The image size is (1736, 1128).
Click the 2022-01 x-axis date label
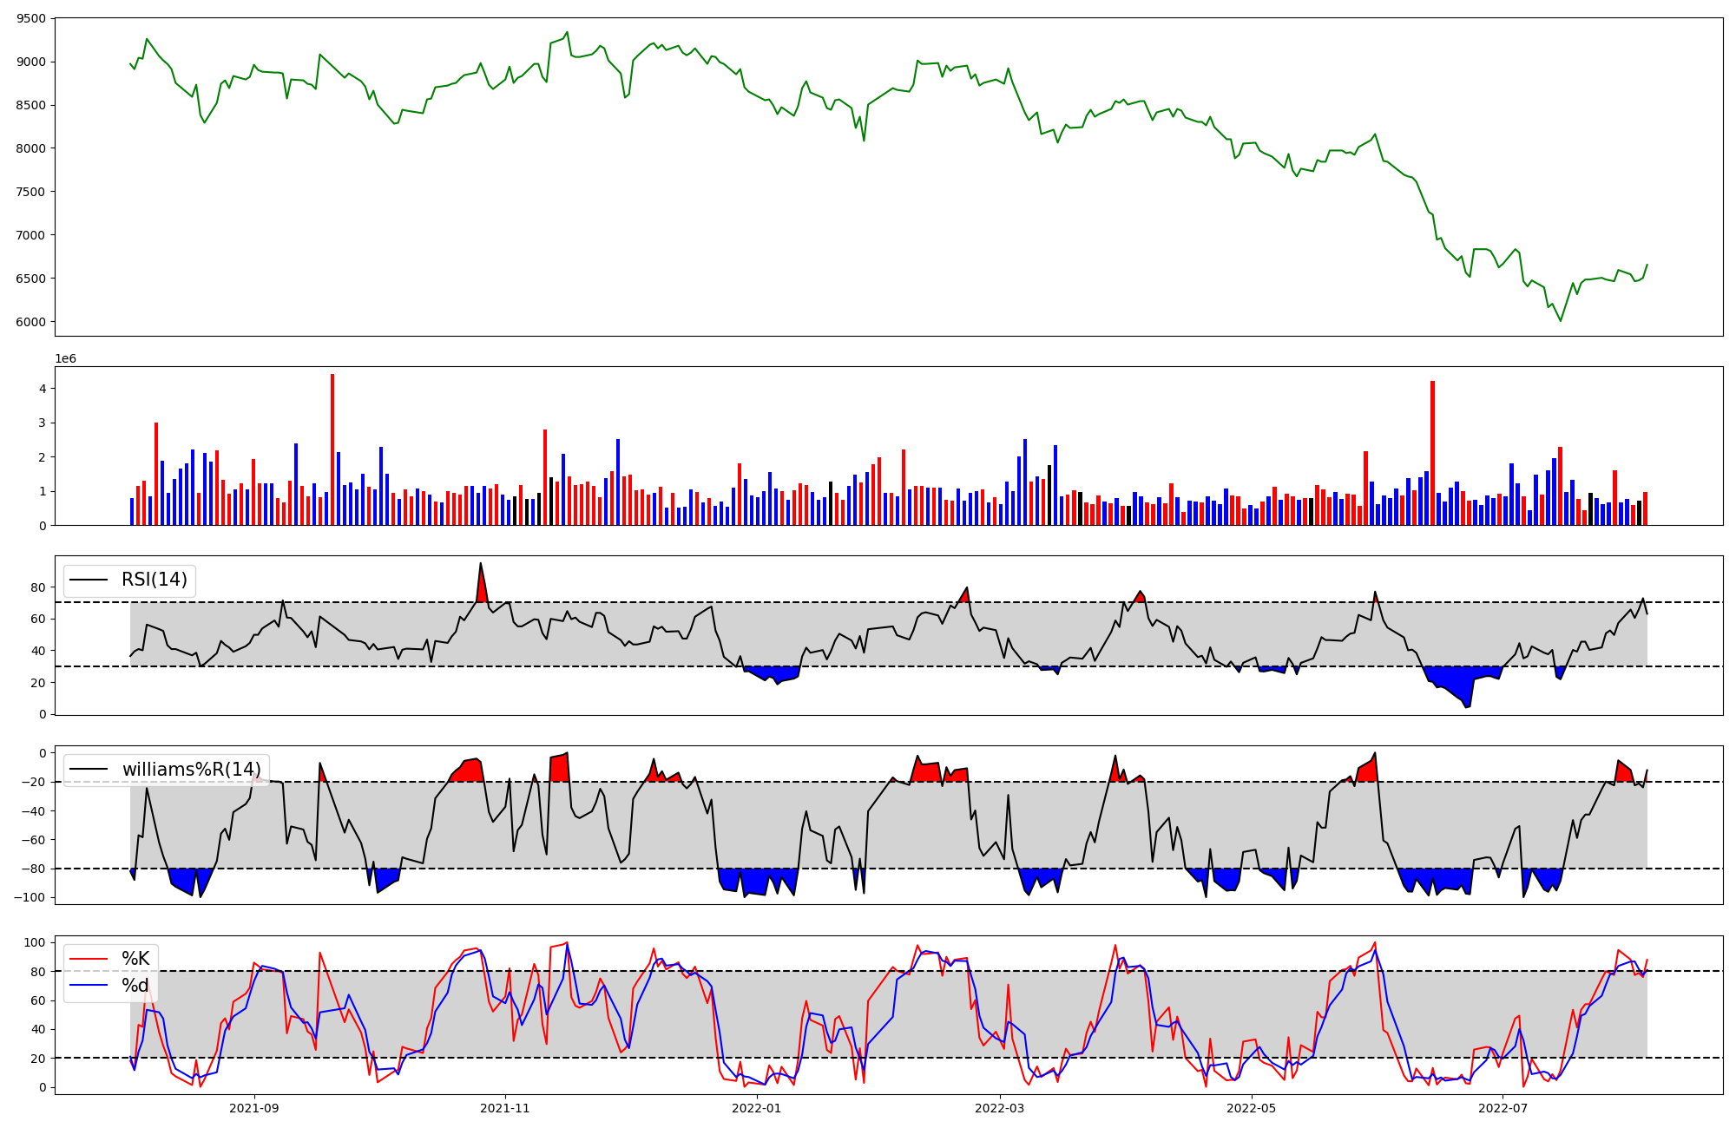757,1108
